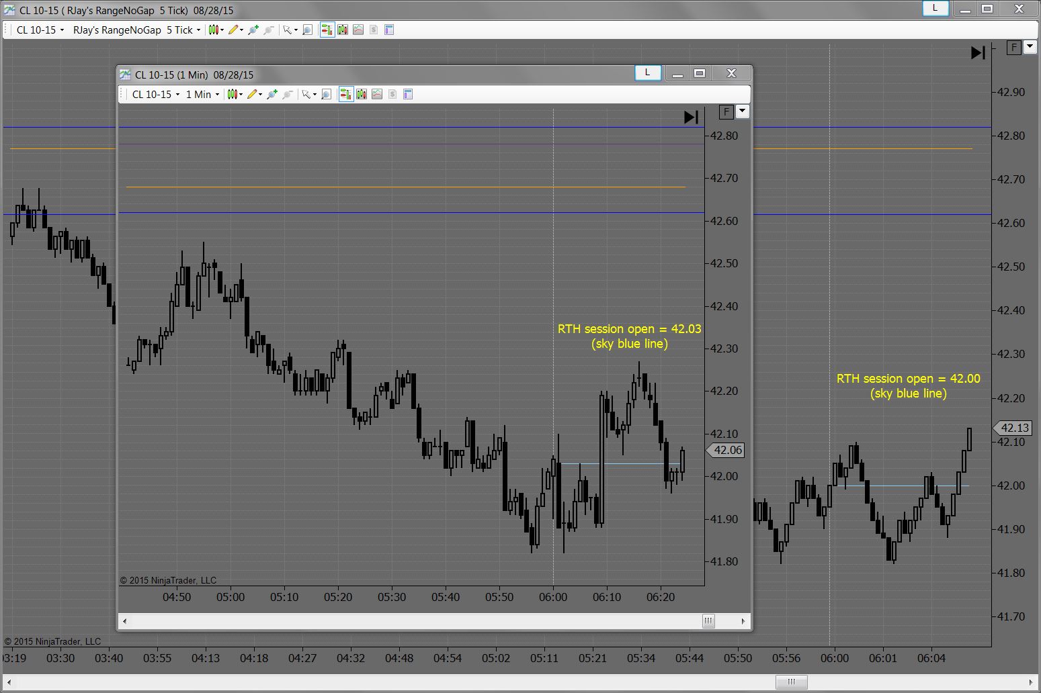Image resolution: width=1041 pixels, height=693 pixels.
Task: Open Data Series dialog in 1 Min window
Action: click(x=362, y=94)
